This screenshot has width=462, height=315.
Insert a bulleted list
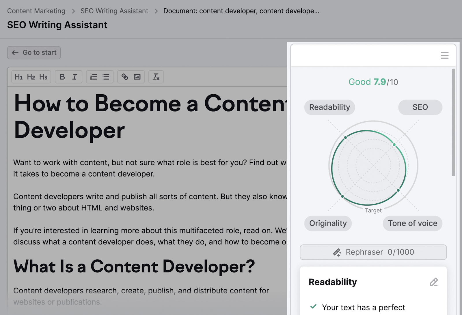point(106,77)
